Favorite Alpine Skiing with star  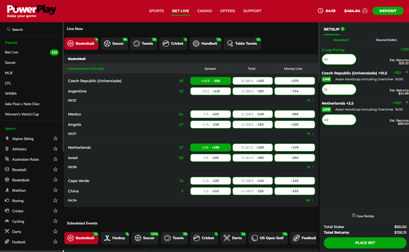click(x=55, y=138)
